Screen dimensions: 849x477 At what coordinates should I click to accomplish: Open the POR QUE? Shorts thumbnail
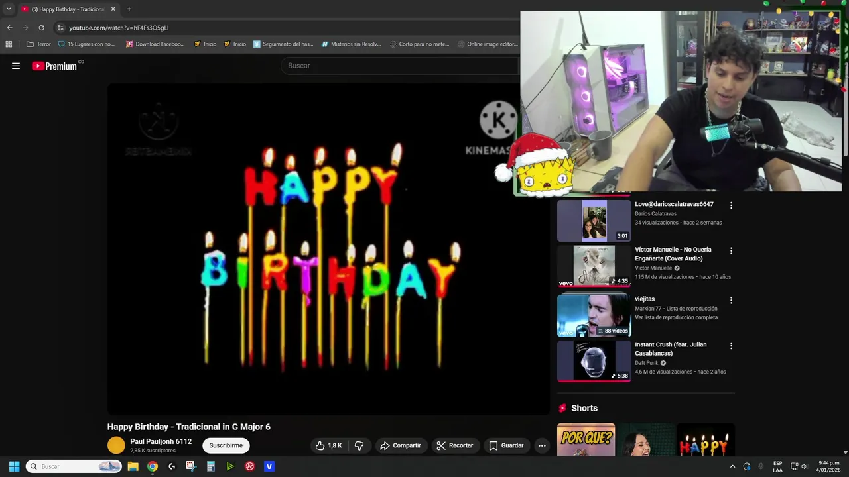coord(586,439)
